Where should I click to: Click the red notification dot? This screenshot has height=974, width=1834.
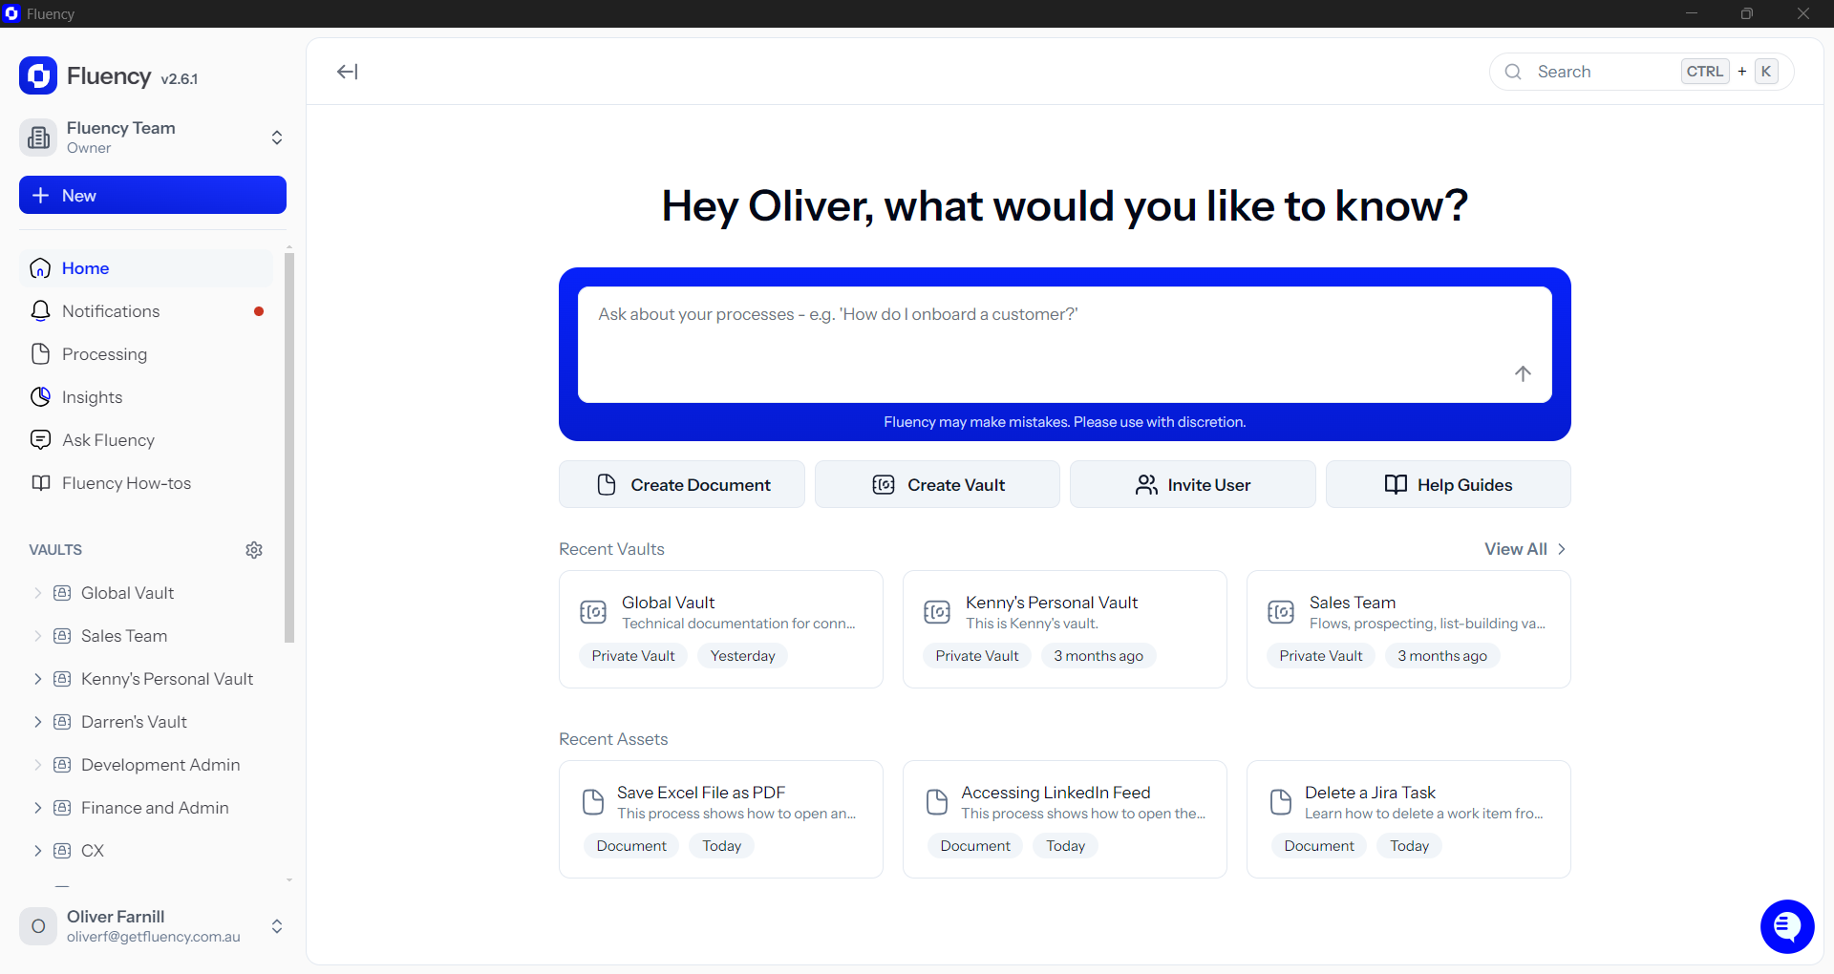click(x=259, y=311)
